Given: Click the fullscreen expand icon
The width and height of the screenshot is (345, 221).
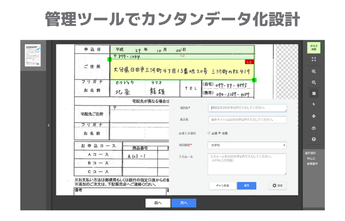Looking at the screenshot, I should pyautogui.click(x=314, y=59).
